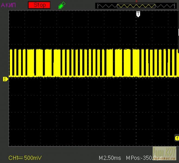Click the yellow f marker at right edge
This screenshot has height=163, width=179.
coord(177,138)
